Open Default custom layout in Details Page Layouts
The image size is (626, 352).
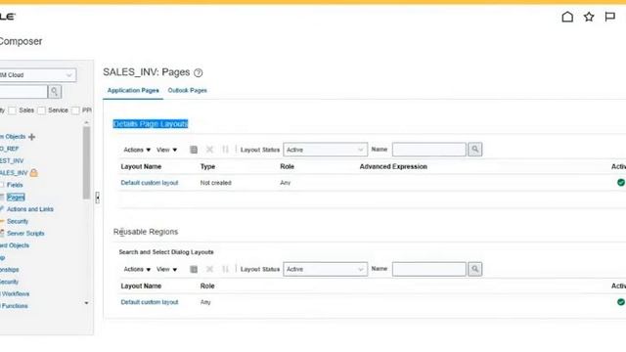pos(150,183)
